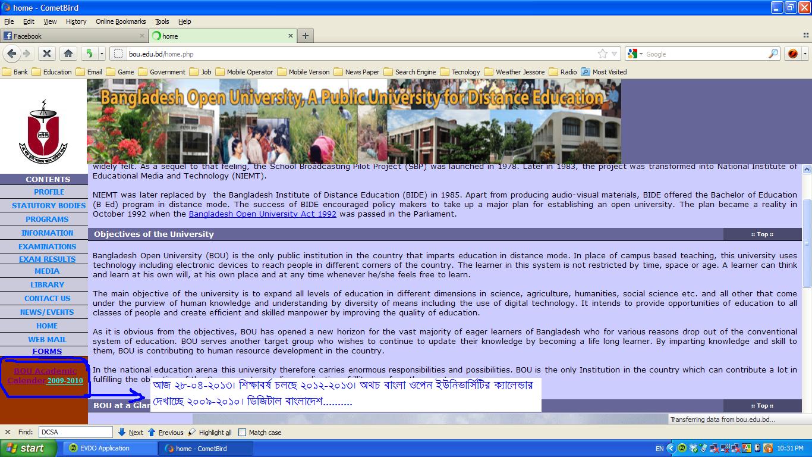Follow the Bangladesh Open University Act 1992 link
Screen dimensions: 812x457
click(262, 214)
